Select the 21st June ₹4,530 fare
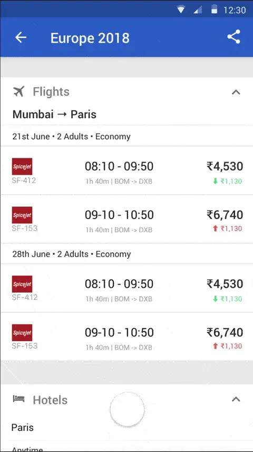The width and height of the screenshot is (253, 452). [x=225, y=166]
